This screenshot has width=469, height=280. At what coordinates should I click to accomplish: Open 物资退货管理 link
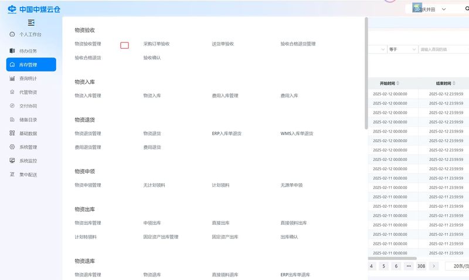tap(88, 133)
